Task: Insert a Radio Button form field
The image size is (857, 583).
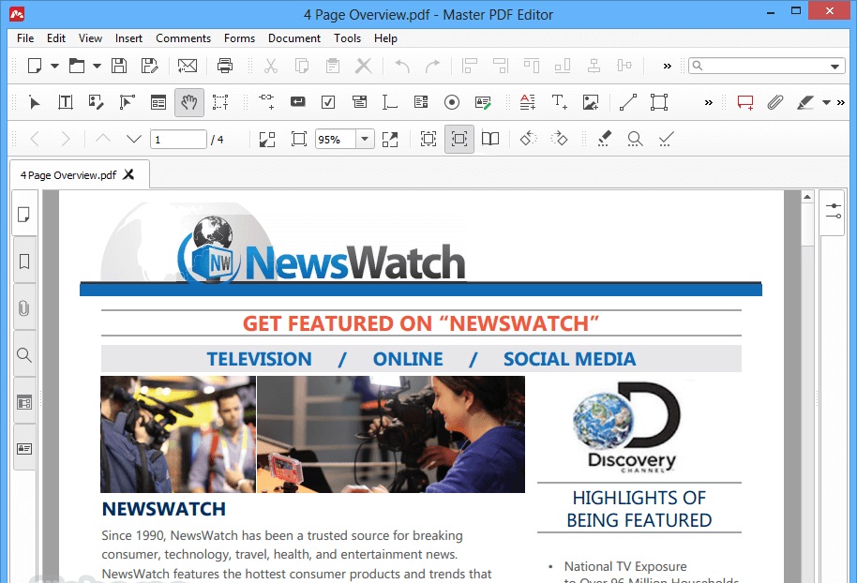Action: (x=452, y=102)
